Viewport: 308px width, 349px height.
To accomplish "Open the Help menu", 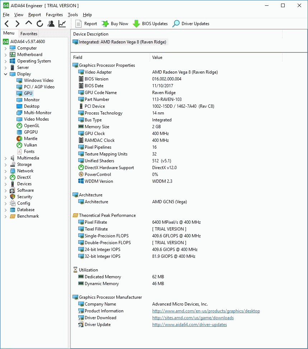I will tap(87, 15).
